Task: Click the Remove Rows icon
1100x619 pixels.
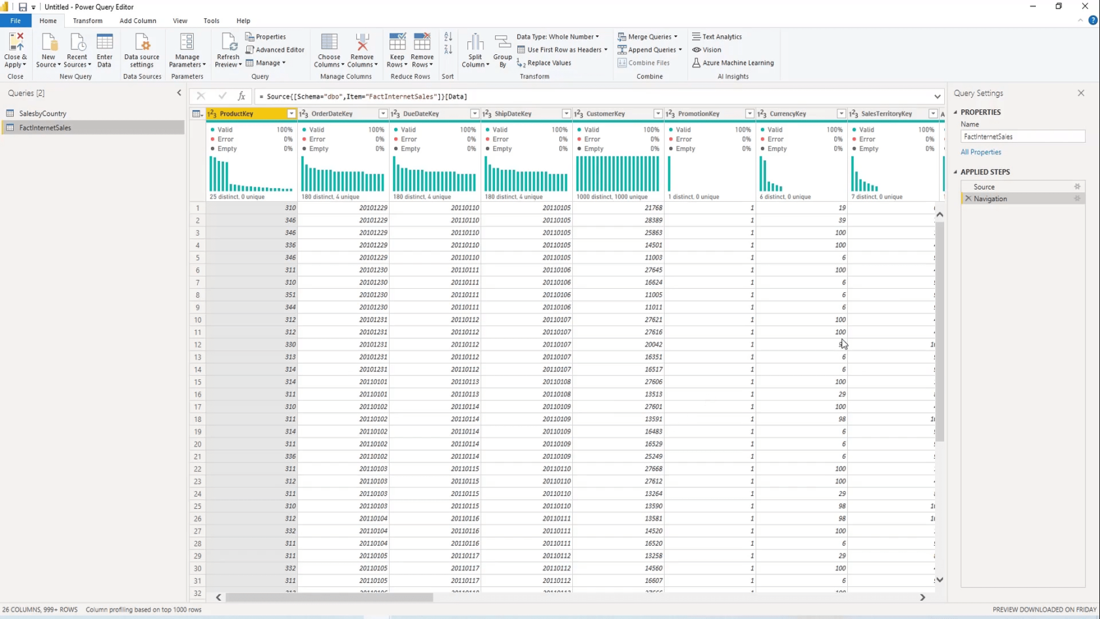Action: click(x=422, y=42)
